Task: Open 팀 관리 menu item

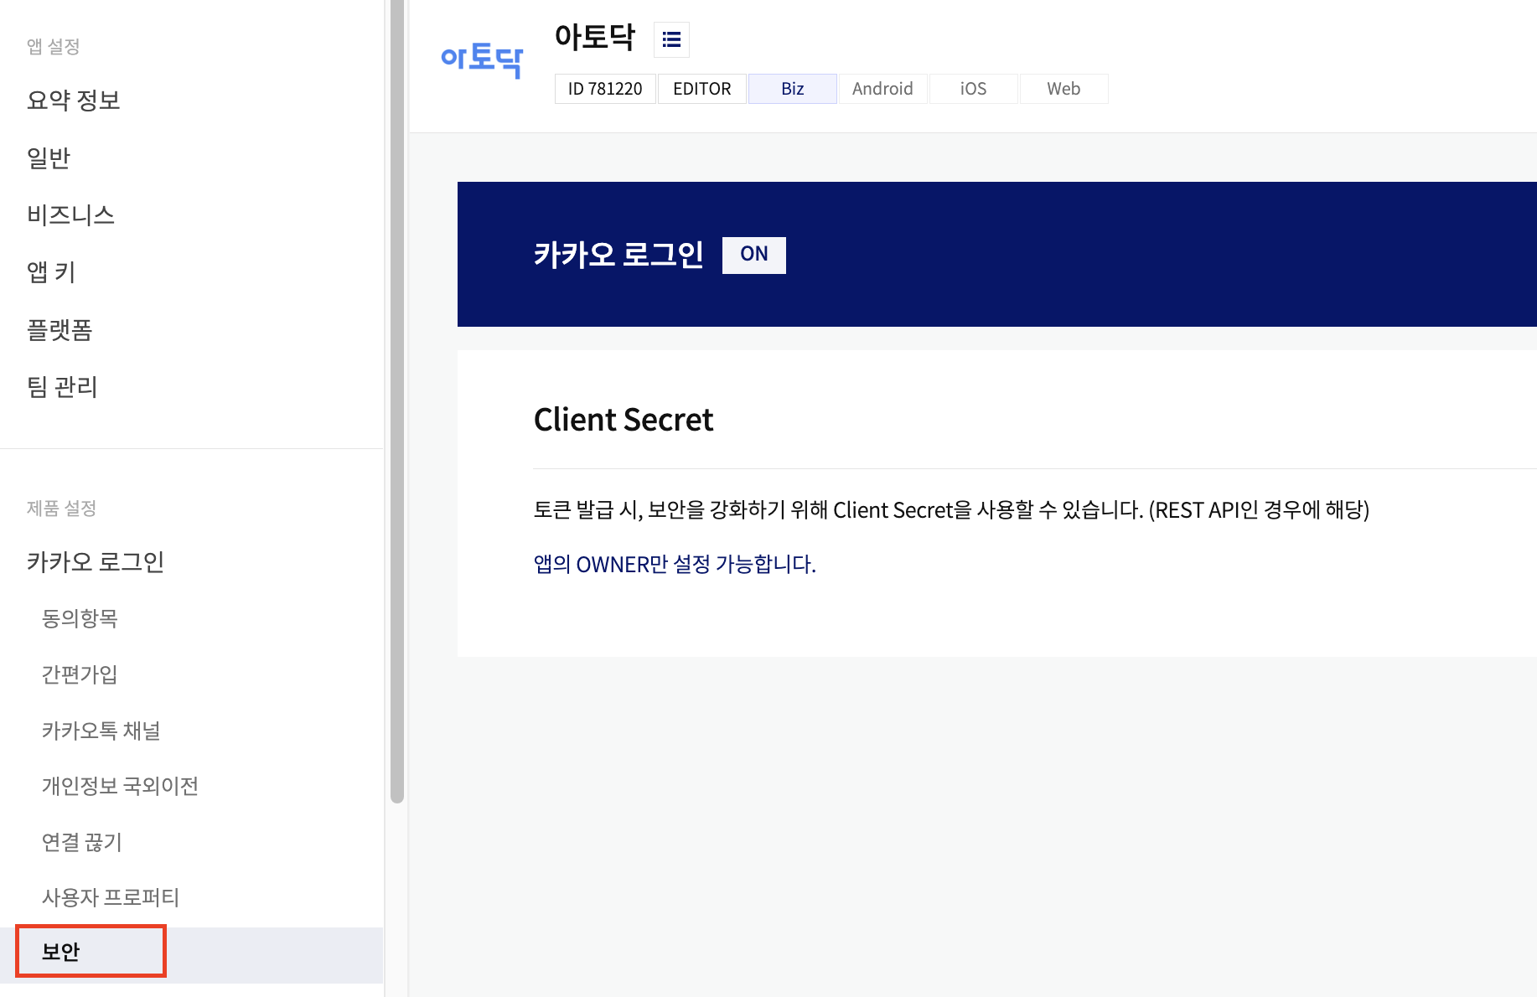Action: click(x=63, y=387)
